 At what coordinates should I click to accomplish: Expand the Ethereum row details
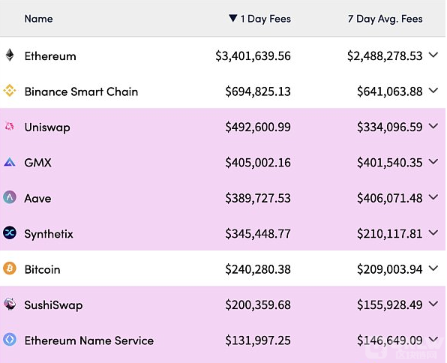click(433, 55)
